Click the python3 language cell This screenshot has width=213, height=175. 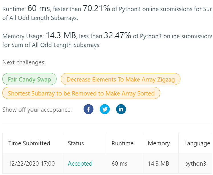(x=195, y=164)
